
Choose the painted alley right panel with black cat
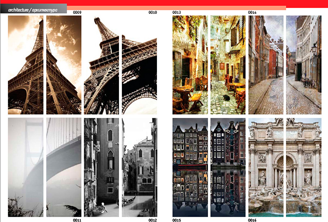228,65
